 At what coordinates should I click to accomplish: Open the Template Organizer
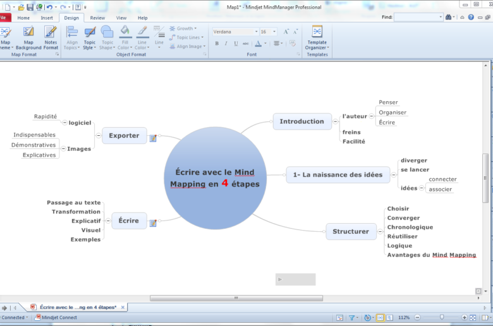pyautogui.click(x=317, y=39)
